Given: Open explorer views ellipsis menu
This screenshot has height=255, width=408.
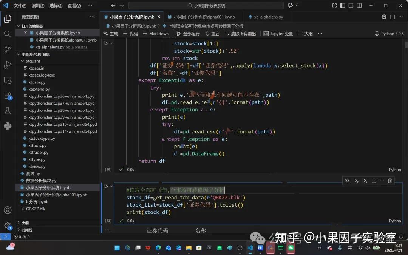Looking at the screenshot, I should [92, 17].
